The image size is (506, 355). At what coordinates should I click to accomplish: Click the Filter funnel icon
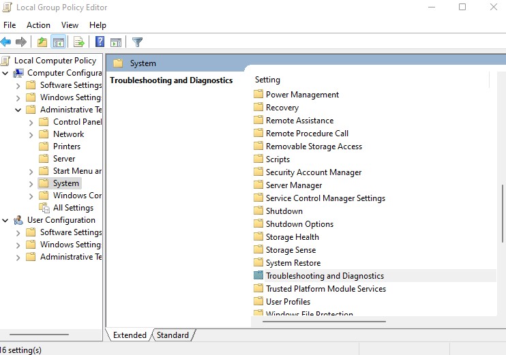pyautogui.click(x=137, y=42)
